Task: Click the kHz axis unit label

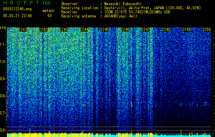Action: pyautogui.click(x=3, y=28)
